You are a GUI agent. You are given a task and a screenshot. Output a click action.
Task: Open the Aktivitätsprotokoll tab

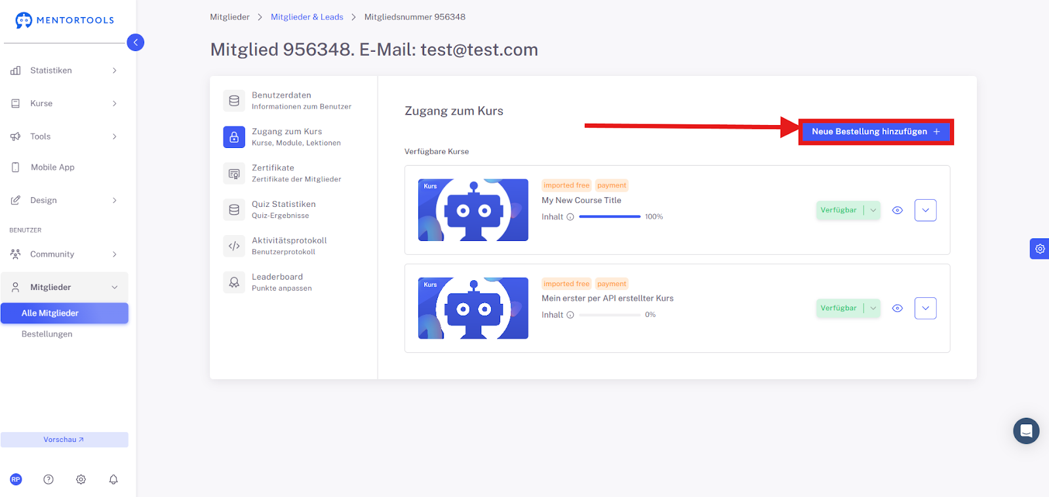pos(294,246)
